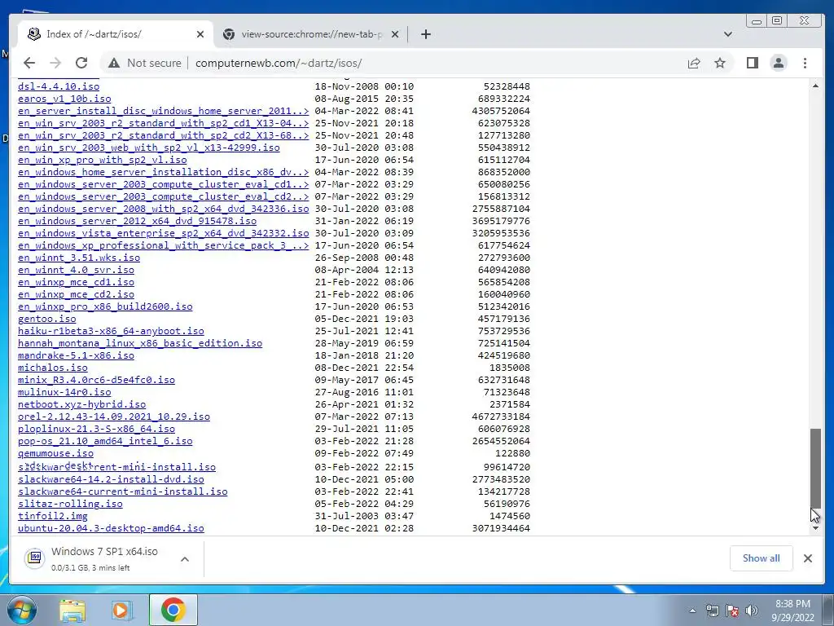Download hannah_montana_linux_x86_basic_edition.iso
Viewport: 834px width, 626px height.
[x=140, y=343]
